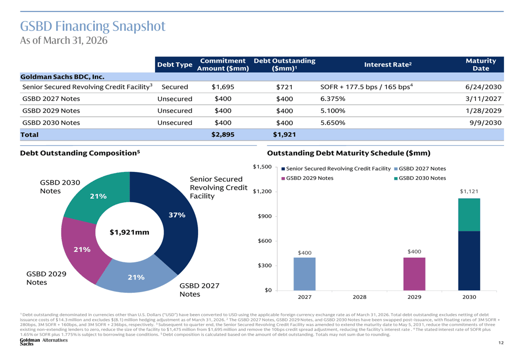Click the "Interest Rate" column header

[x=388, y=64]
